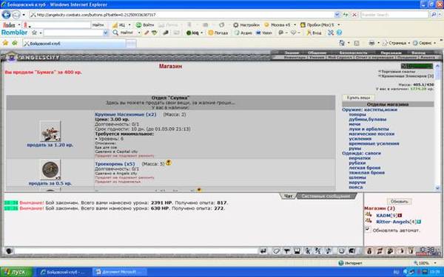The height and width of the screenshot is (277, 444).
Task: Click the browser address bar
Action: [183, 15]
